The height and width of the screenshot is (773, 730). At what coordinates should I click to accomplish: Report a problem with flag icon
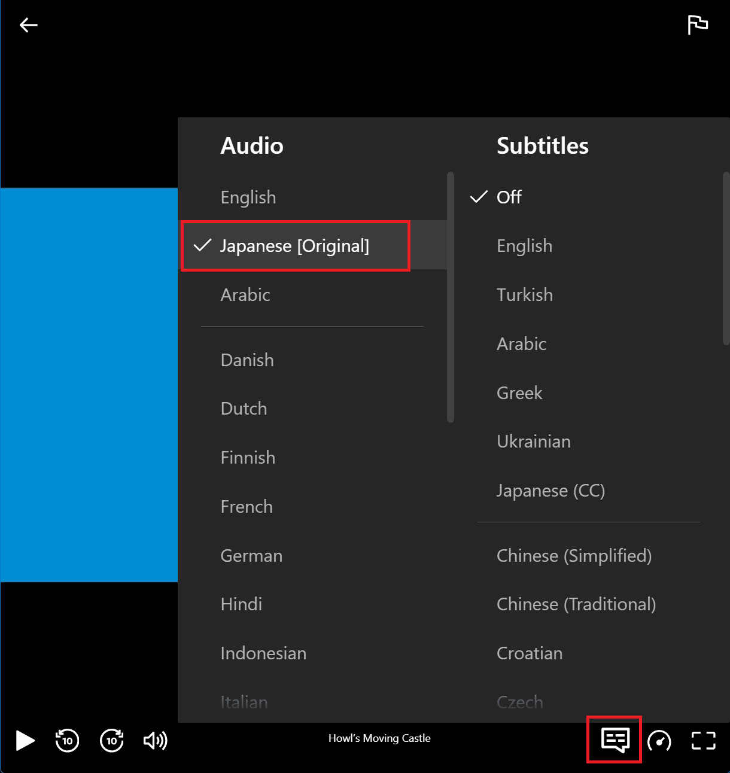pyautogui.click(x=698, y=25)
